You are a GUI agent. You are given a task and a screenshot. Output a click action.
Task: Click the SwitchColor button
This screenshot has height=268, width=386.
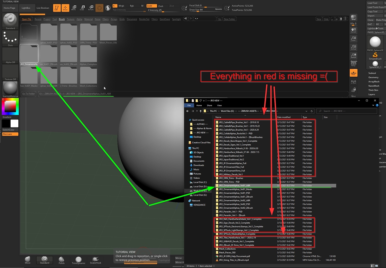point(10,130)
